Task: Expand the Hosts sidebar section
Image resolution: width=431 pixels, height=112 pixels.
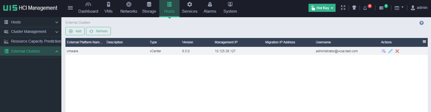Action: coord(31,22)
